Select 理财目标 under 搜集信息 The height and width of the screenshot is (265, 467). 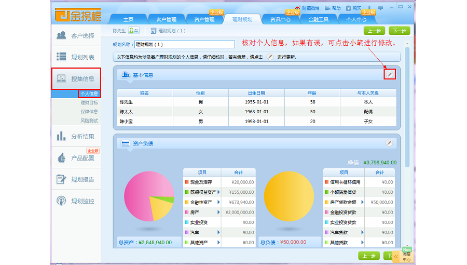coord(89,103)
